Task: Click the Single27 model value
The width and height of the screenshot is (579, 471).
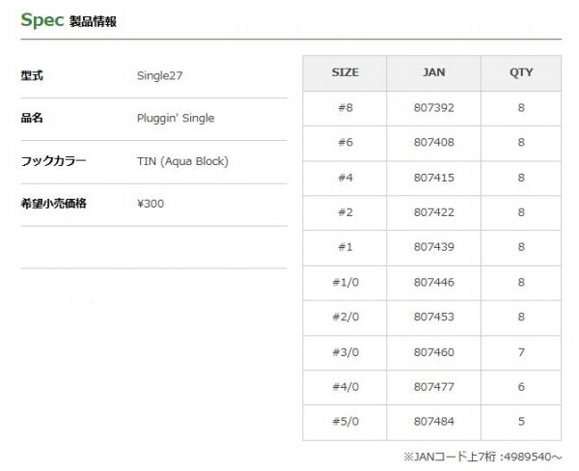Action: point(160,75)
